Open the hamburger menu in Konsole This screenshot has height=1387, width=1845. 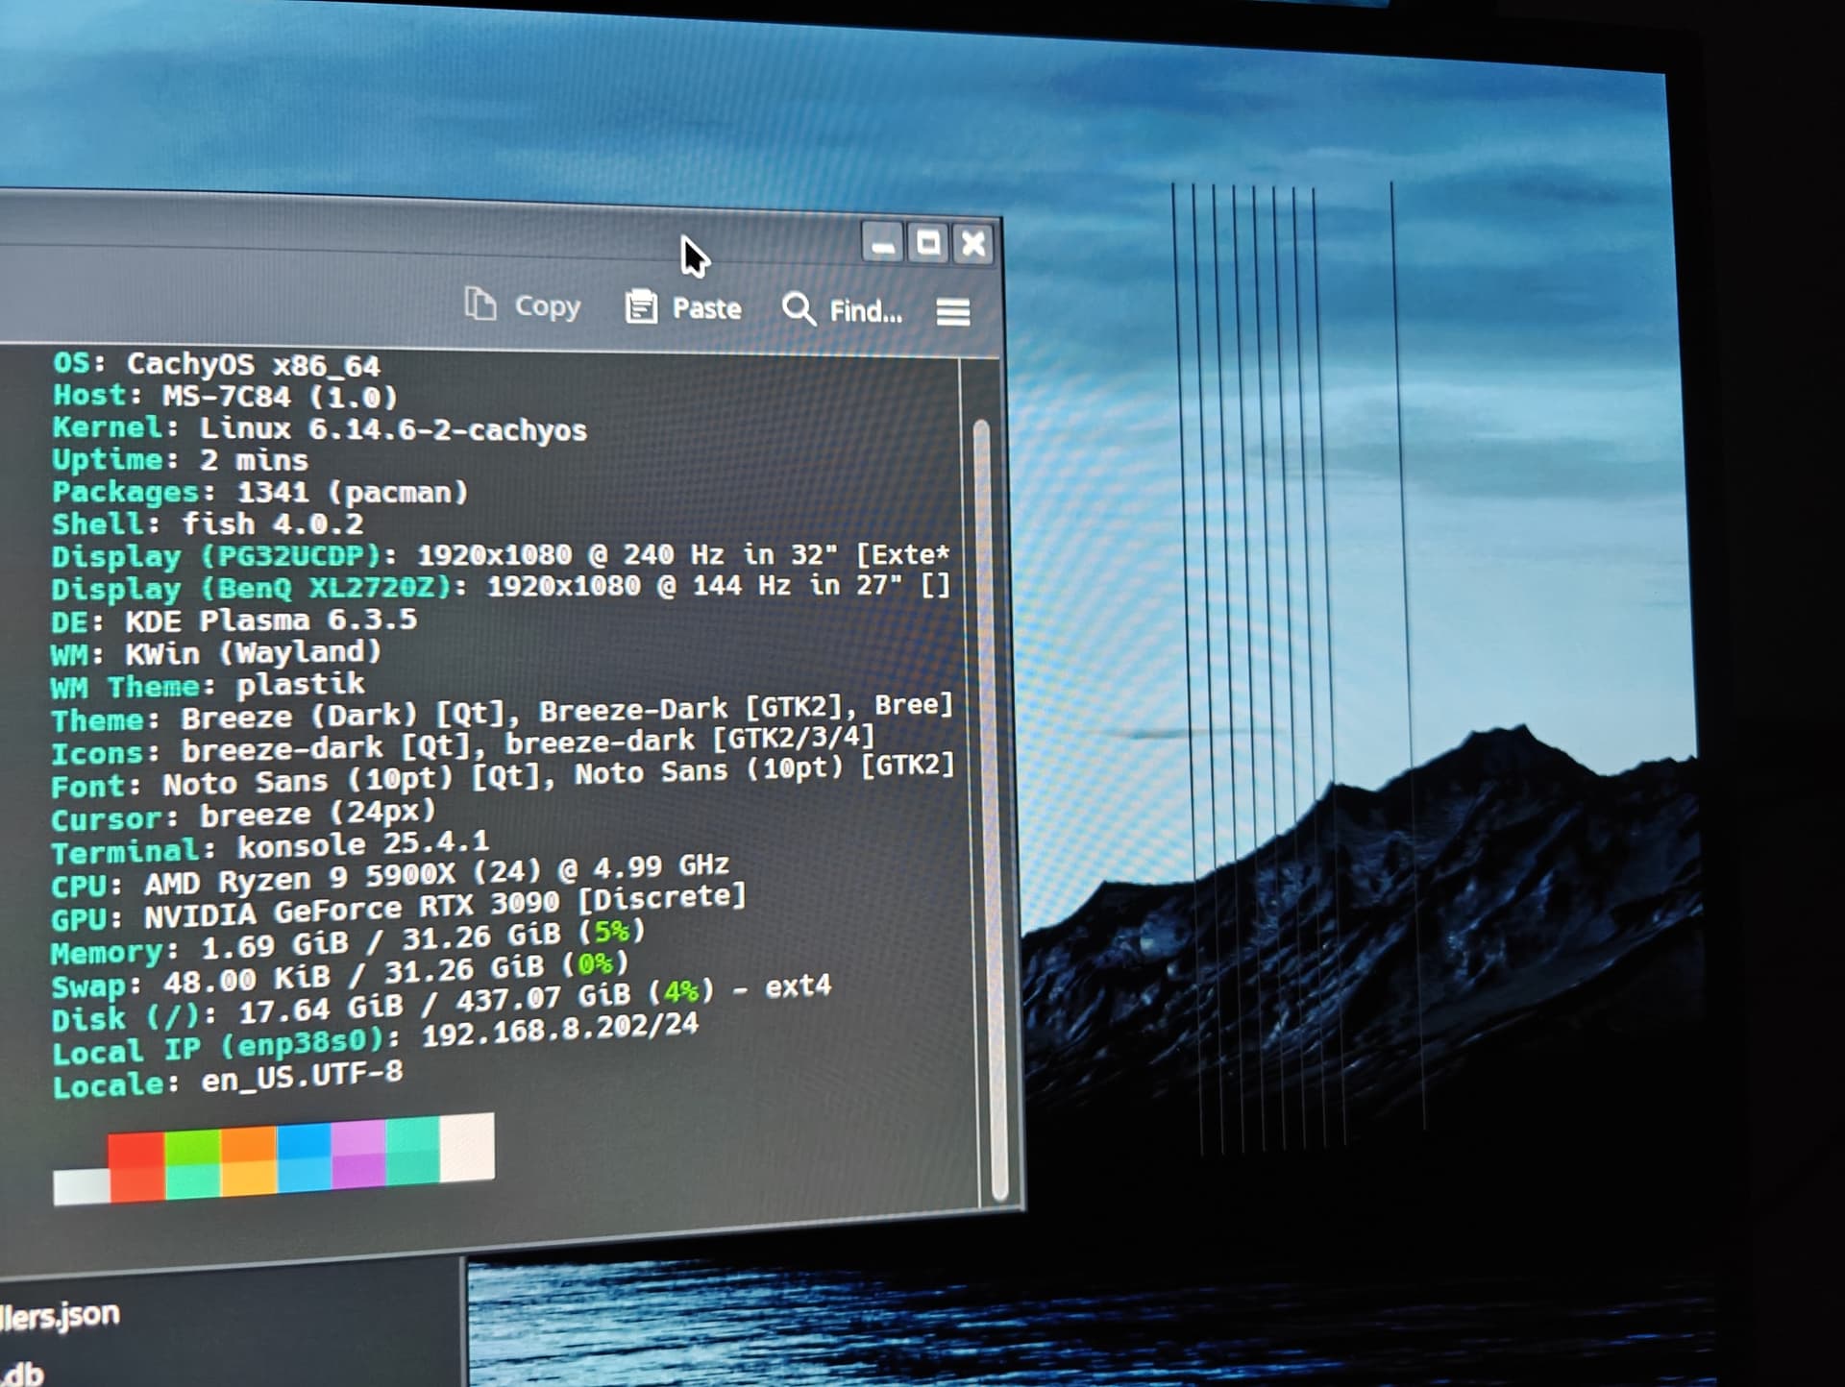tap(953, 312)
